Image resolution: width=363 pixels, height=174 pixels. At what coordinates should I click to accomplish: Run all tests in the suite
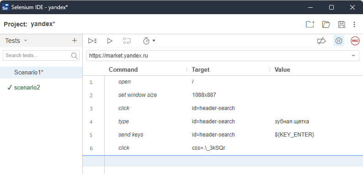(92, 41)
